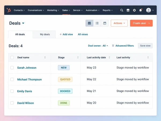Screen dimensions: 161x121
Task: Expand the Marketing menu
Action: (x=53, y=10)
